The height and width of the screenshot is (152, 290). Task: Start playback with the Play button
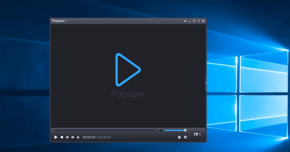(x=56, y=137)
